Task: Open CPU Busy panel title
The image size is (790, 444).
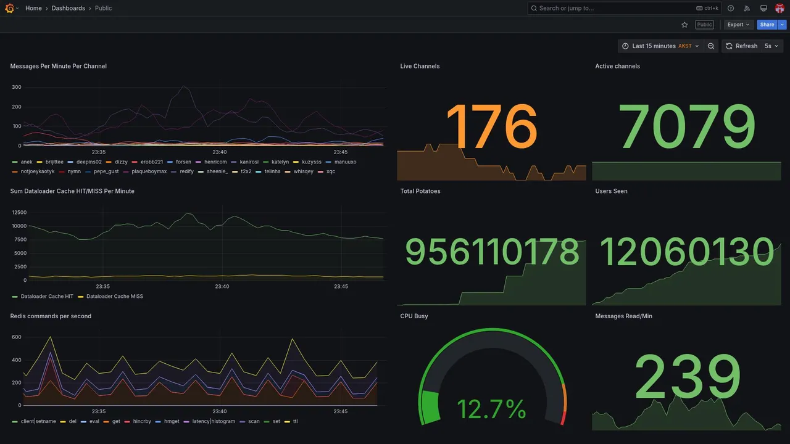Action: click(414, 316)
